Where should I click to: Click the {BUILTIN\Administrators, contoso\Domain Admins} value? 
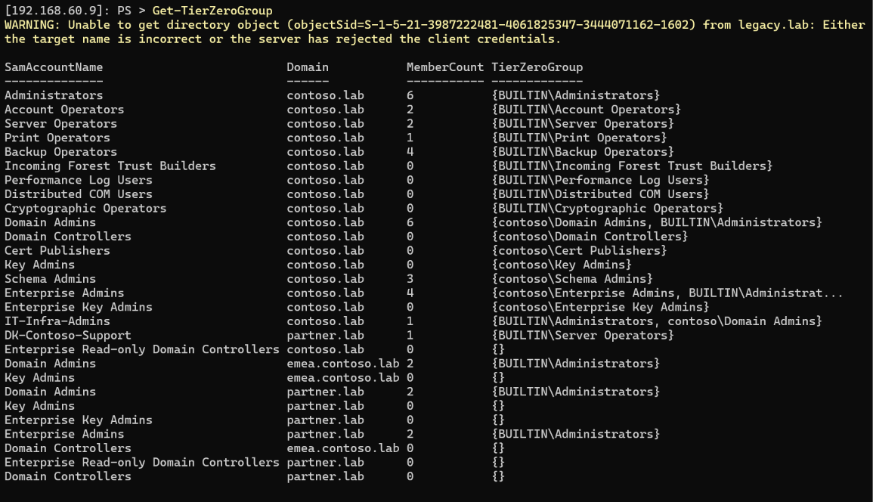click(656, 321)
